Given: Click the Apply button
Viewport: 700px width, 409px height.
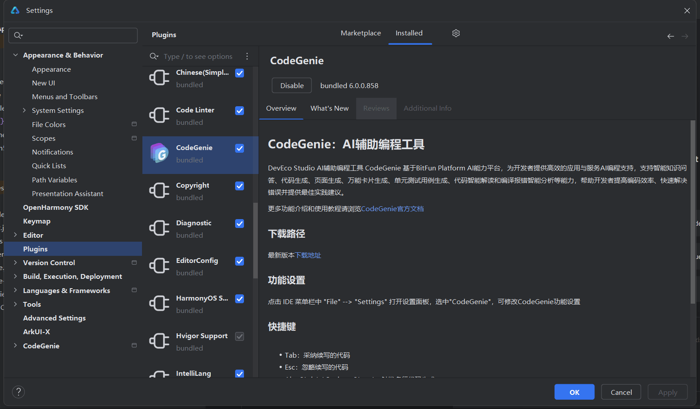Looking at the screenshot, I should coord(668,392).
